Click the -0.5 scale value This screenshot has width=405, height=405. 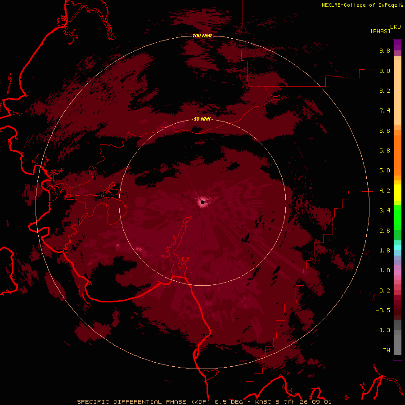pos(383,310)
